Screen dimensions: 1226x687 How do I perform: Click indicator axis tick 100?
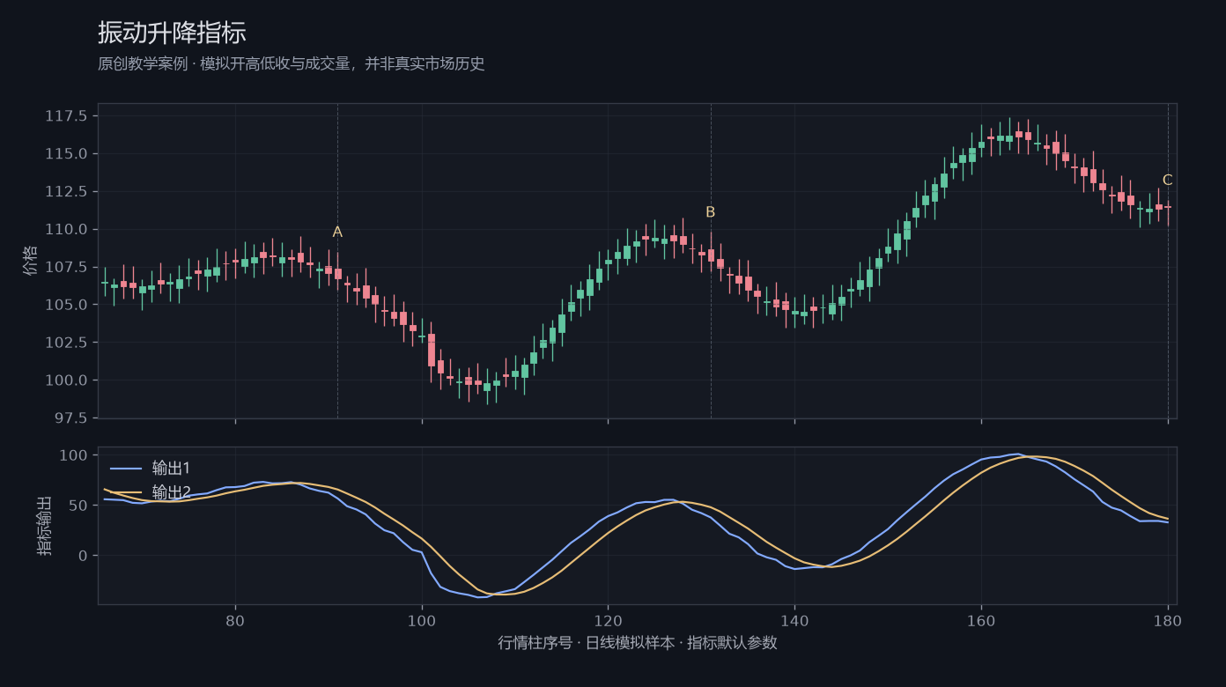[74, 455]
